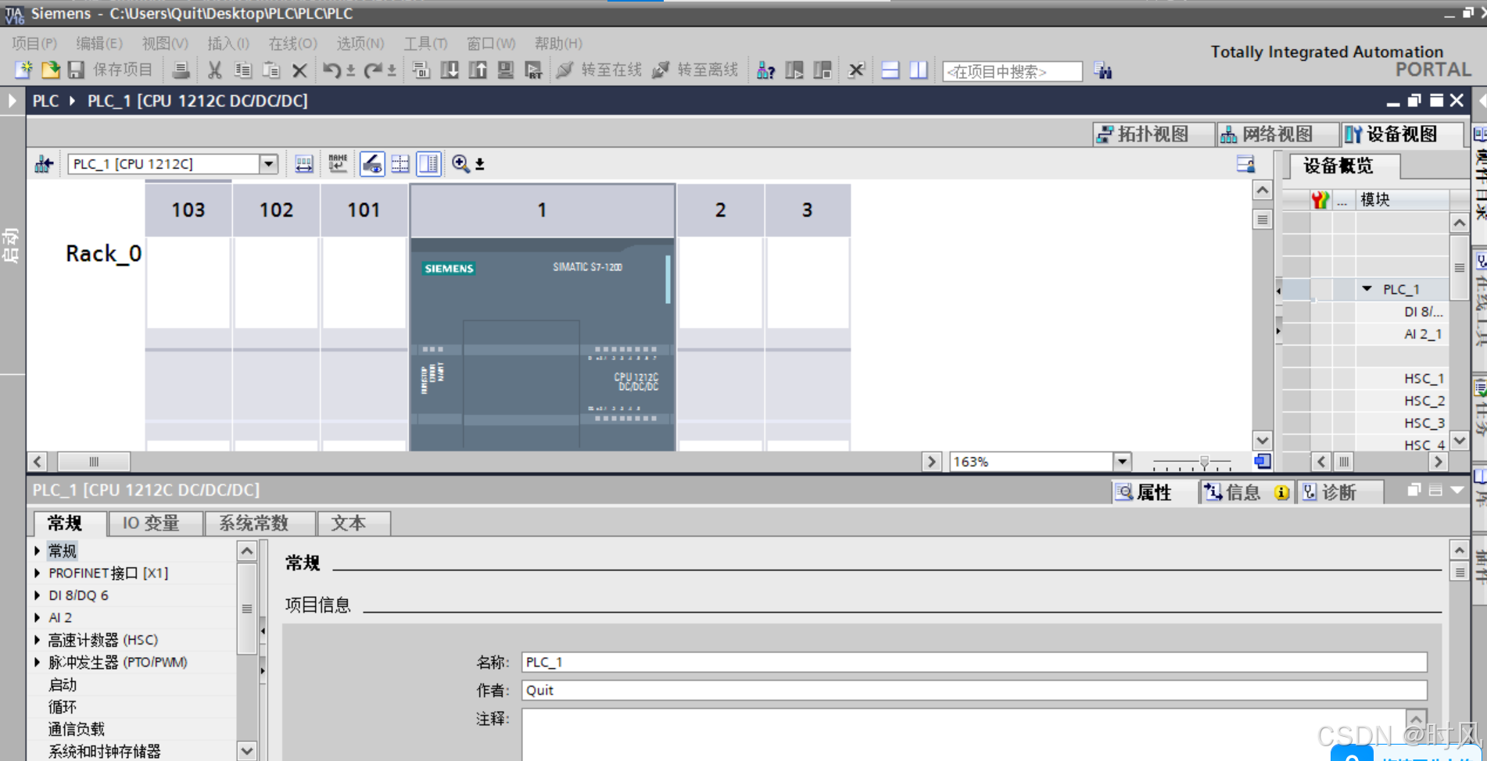1487x761 pixels.
Task: Click the S7-1200 CPU module in slot 1
Action: click(x=542, y=344)
